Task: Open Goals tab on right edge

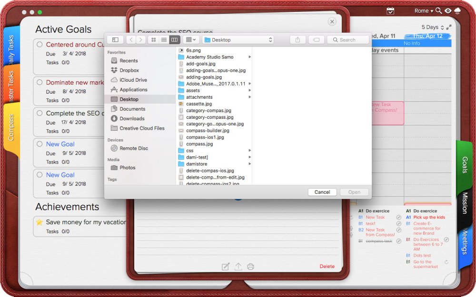Action: [x=465, y=165]
